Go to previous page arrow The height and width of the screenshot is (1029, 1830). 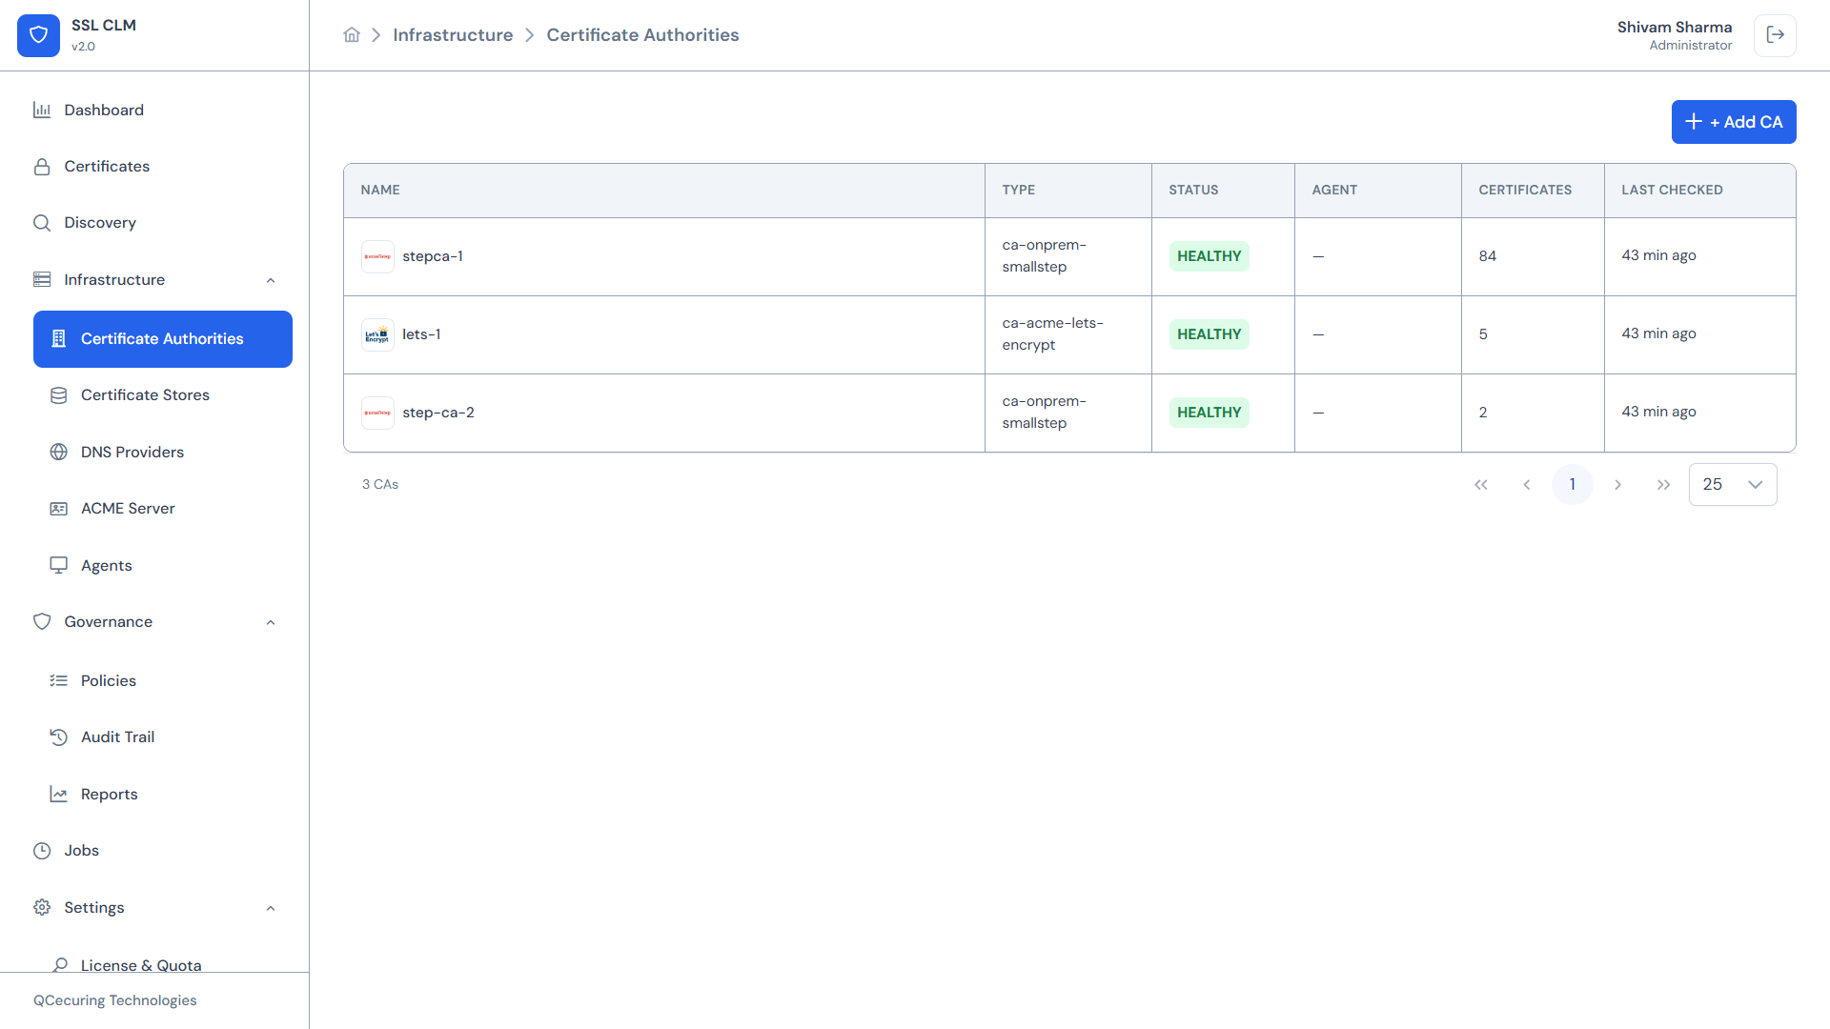[1527, 485]
